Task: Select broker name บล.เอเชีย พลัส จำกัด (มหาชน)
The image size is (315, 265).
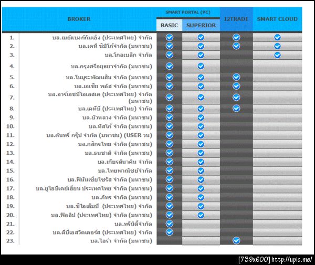Action: pos(113,86)
